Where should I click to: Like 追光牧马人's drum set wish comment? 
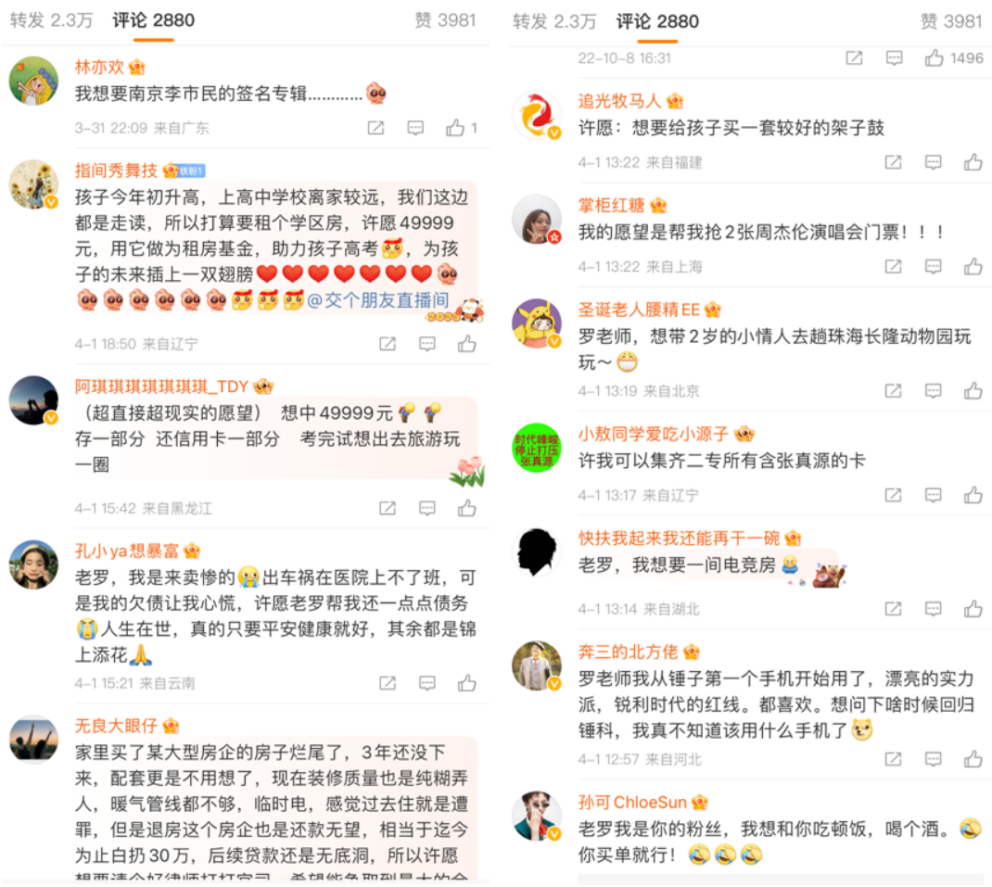[973, 162]
